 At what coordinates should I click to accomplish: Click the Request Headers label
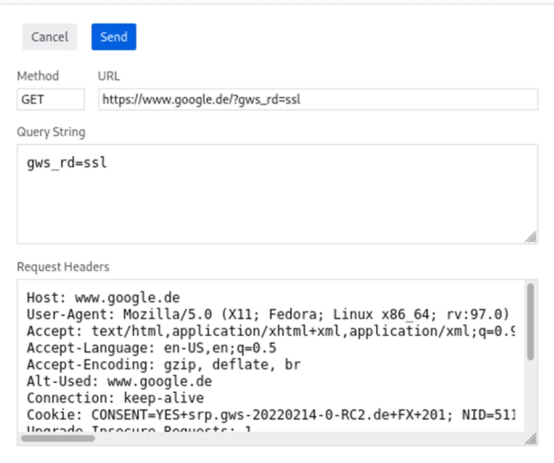[63, 267]
